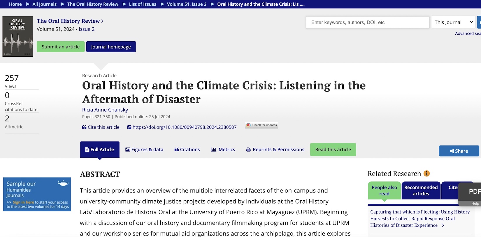Click the Issue 2 link

87,29
